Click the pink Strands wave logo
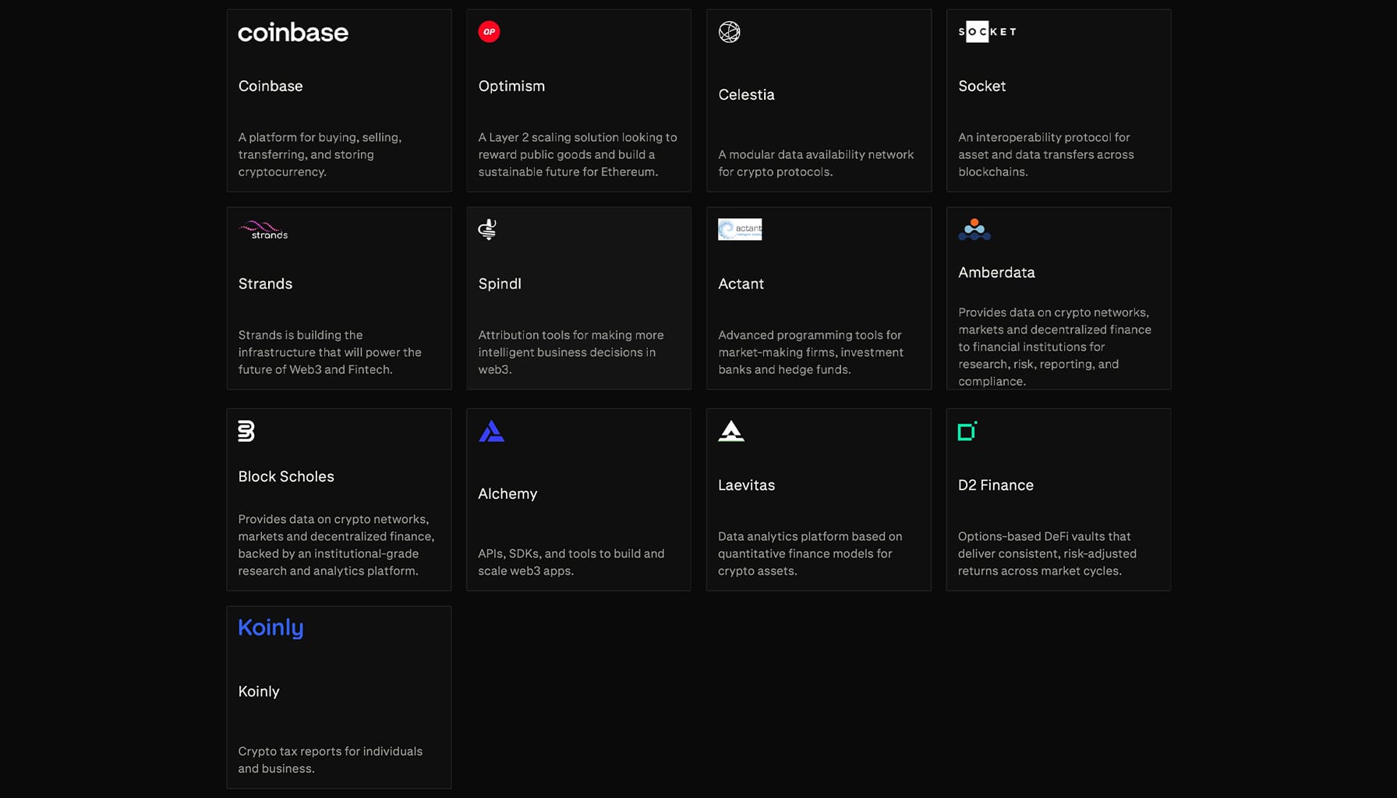The width and height of the screenshot is (1397, 798). coord(263,230)
